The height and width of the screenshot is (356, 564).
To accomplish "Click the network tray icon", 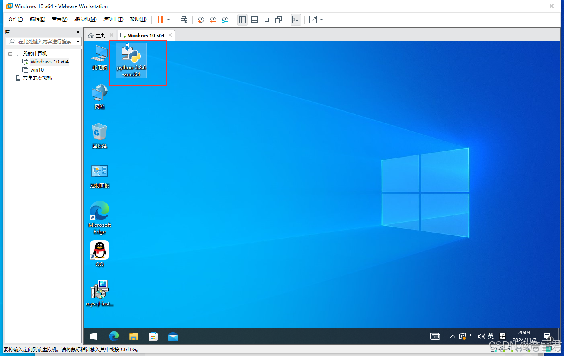I will (x=472, y=336).
